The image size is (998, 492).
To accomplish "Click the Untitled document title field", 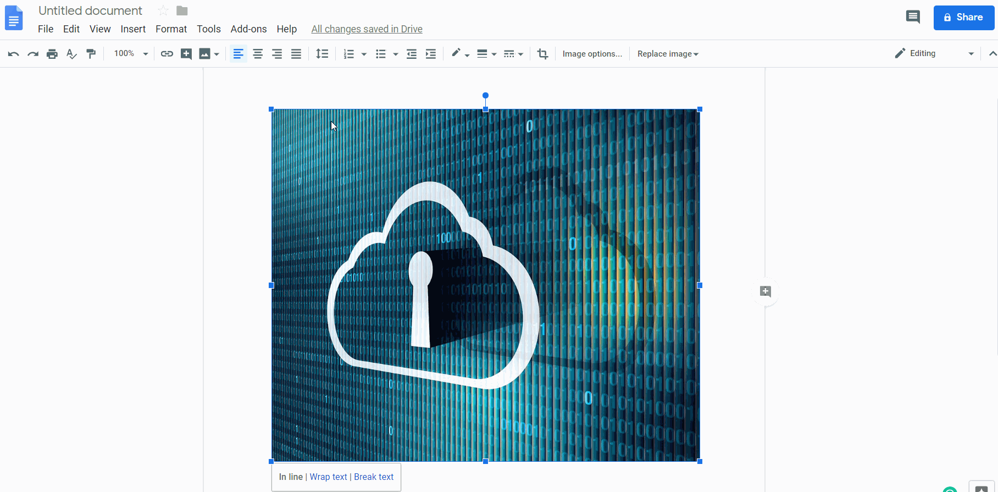I will 91,11.
